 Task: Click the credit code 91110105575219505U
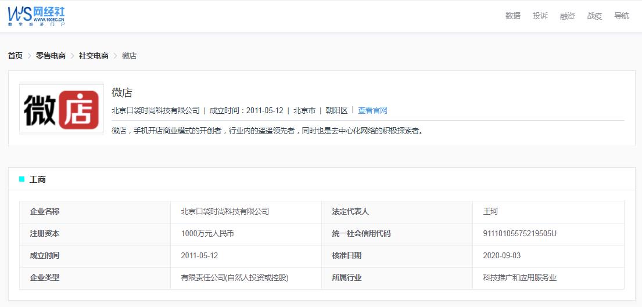[520, 234]
